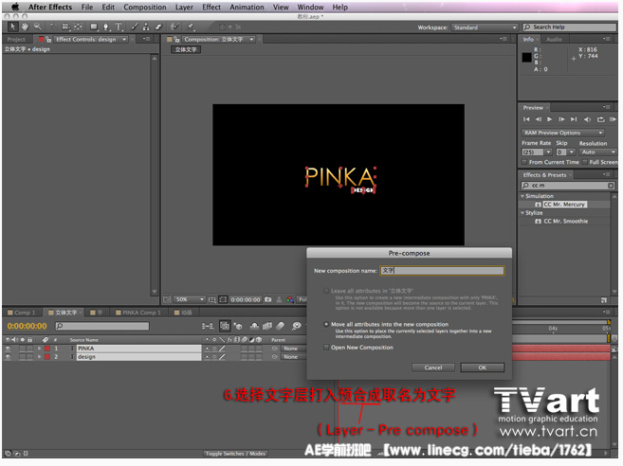Expand the PINKA layer properties

pyautogui.click(x=39, y=349)
